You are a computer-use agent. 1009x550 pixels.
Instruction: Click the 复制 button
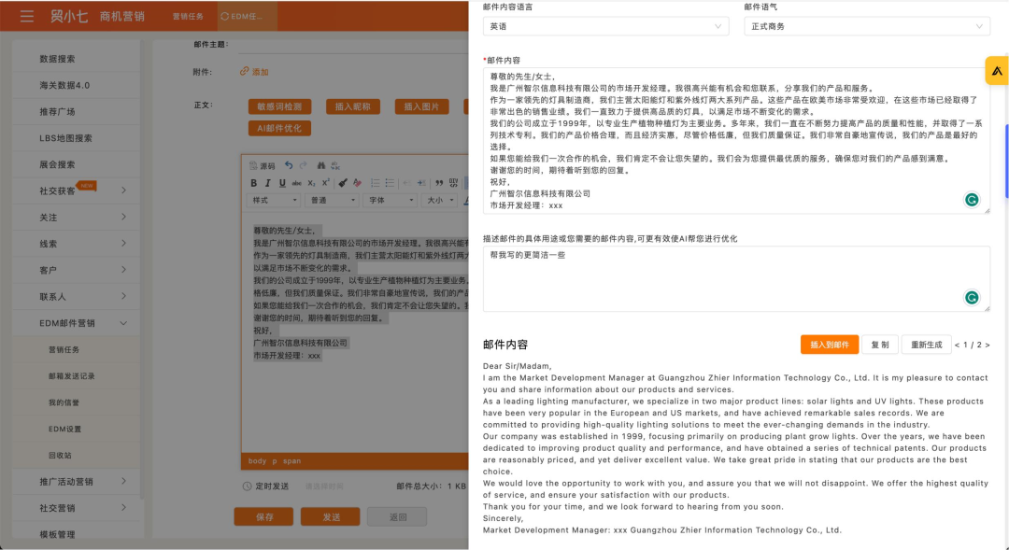tap(880, 345)
